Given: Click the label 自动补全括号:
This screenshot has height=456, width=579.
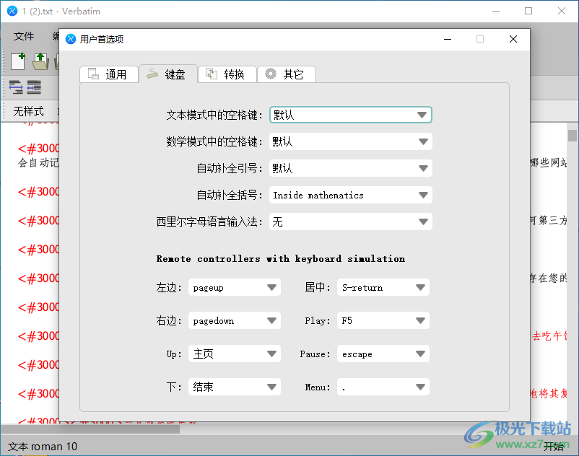Looking at the screenshot, I should [x=230, y=195].
